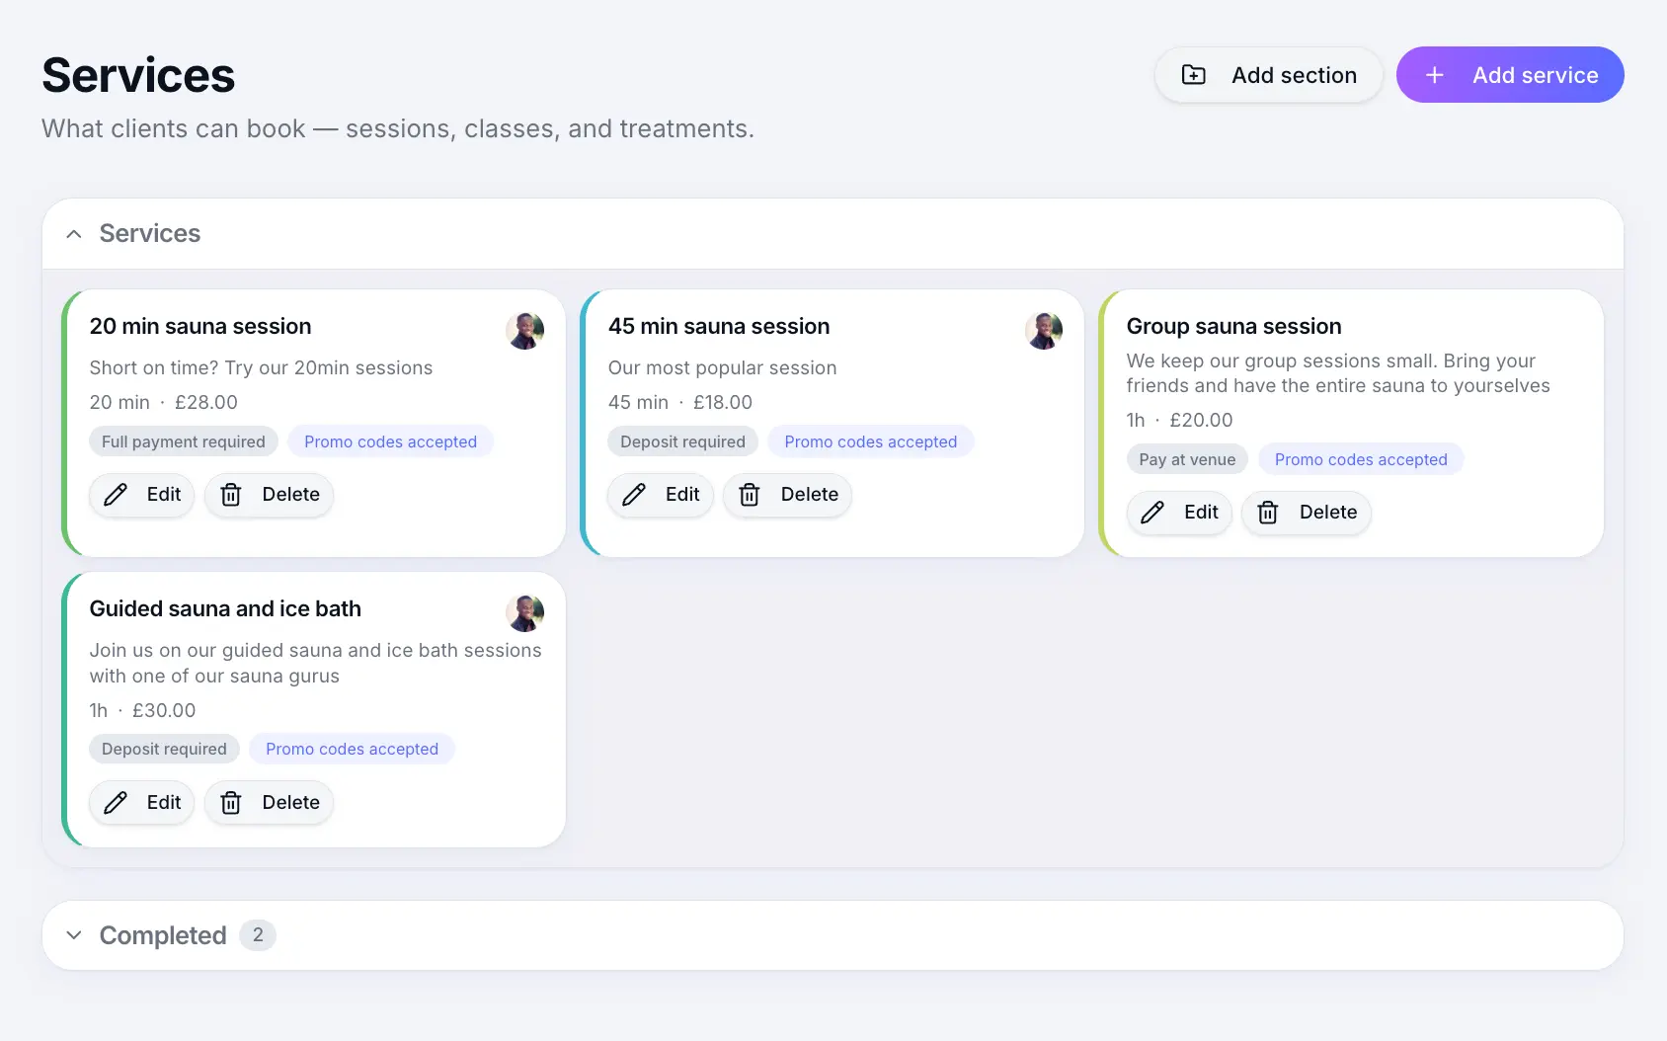Click the Completed count badge 2
The width and height of the screenshot is (1667, 1041).
point(258,935)
